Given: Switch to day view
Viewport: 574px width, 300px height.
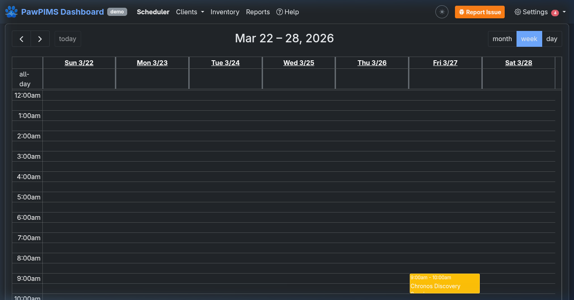Looking at the screenshot, I should 552,39.
